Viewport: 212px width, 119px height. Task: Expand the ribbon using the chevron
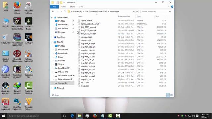(169, 7)
